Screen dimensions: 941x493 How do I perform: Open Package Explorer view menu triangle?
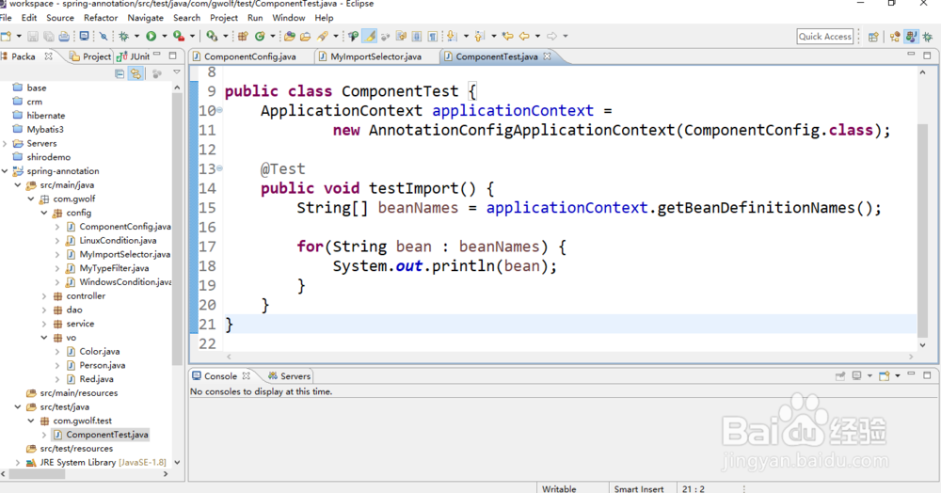(177, 72)
